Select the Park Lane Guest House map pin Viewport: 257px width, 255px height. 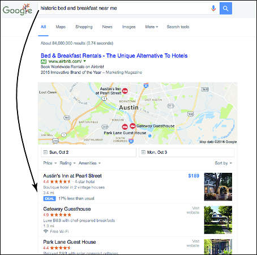click(125, 126)
